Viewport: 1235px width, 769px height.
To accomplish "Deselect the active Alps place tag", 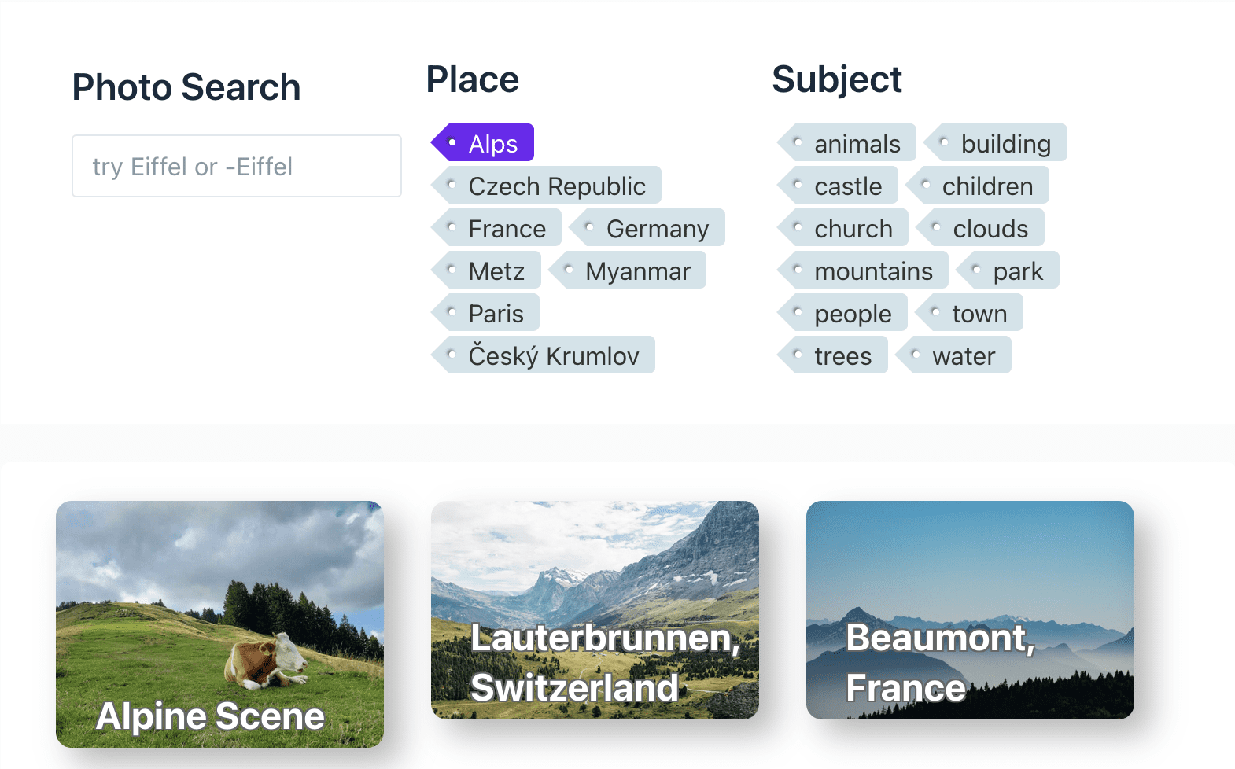I will pos(482,143).
